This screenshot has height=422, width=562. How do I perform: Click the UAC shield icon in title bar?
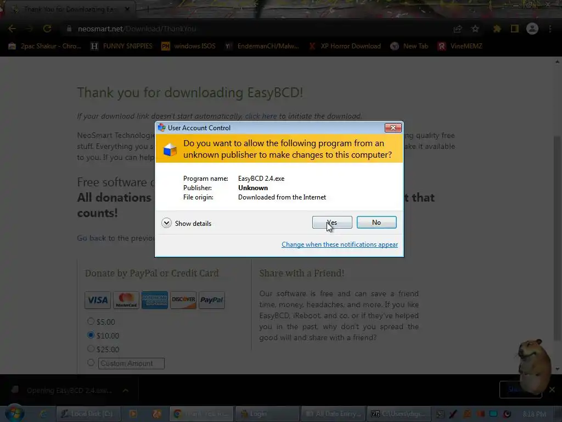162,127
